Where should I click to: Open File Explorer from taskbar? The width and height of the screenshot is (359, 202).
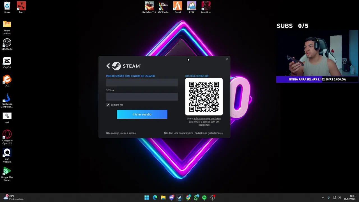pos(163,198)
